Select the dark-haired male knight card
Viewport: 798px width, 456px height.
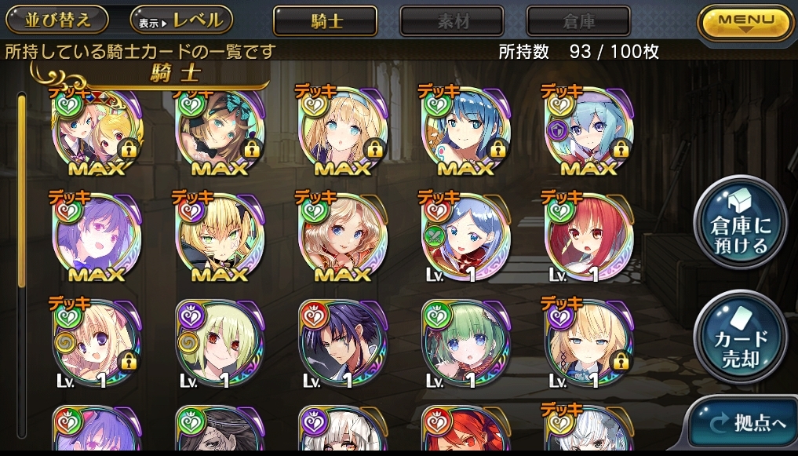343,344
